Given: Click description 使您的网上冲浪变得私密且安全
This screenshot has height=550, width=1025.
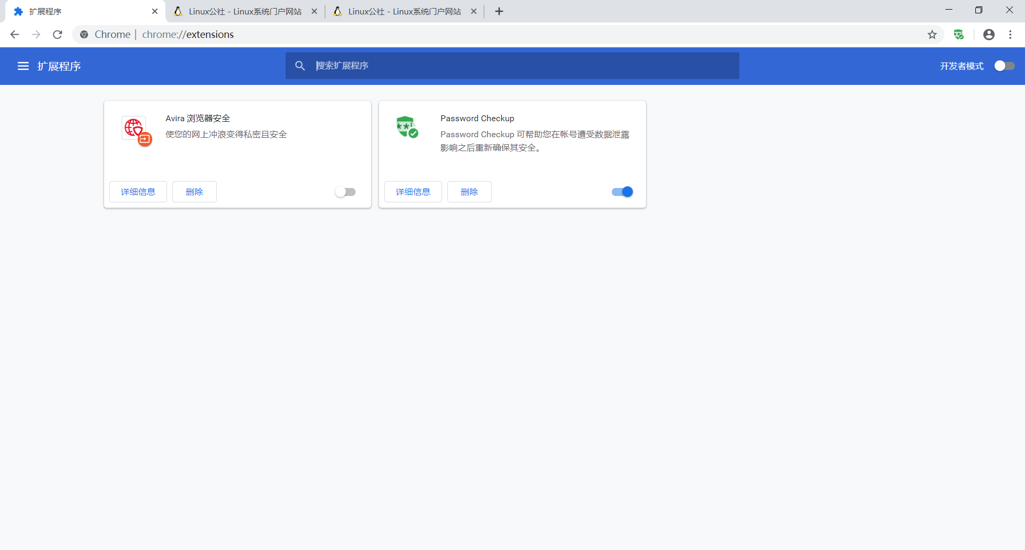Looking at the screenshot, I should tap(226, 135).
